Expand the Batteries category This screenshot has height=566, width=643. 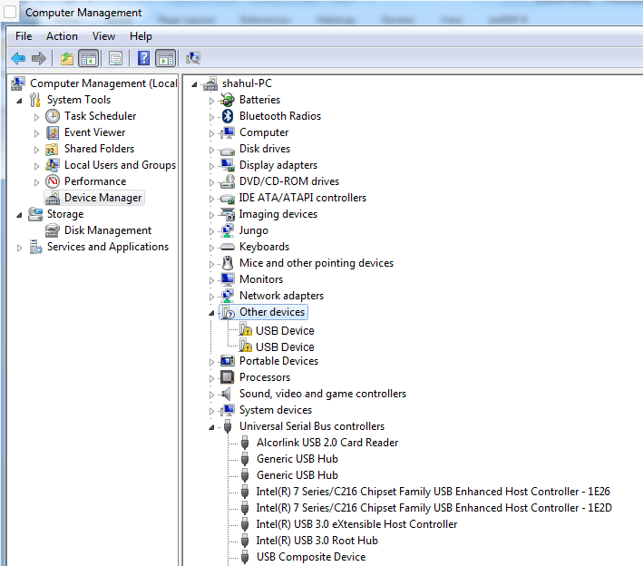211,100
